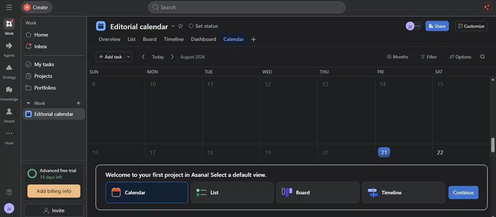Focus the Search bar

247,7
